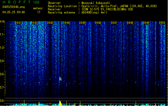Click the kHz axis unit label
The image size is (168, 106).
coord(2,21)
